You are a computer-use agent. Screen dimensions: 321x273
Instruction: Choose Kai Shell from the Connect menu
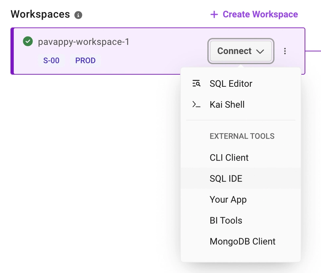click(x=241, y=104)
